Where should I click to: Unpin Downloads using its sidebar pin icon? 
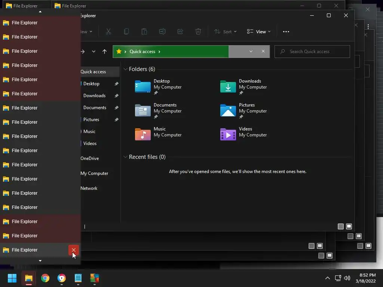(x=117, y=96)
